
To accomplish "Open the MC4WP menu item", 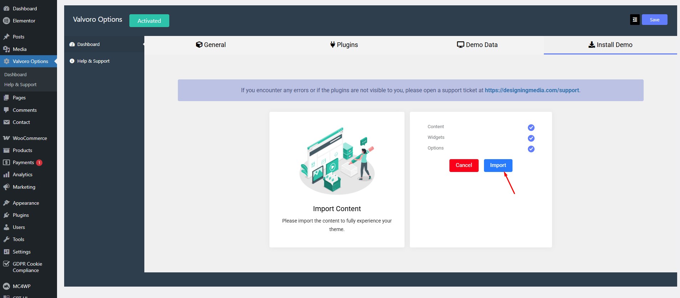I will click(21, 286).
